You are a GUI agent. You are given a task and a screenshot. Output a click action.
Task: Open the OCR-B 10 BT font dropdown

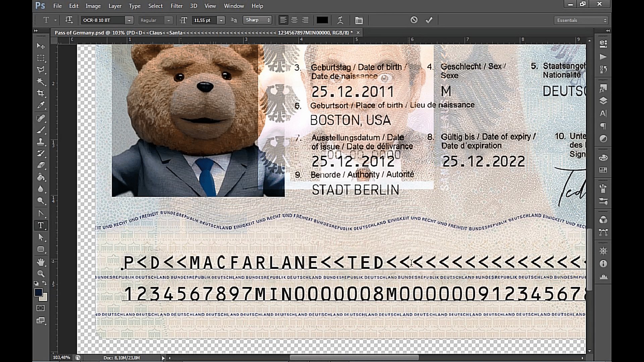coord(129,20)
